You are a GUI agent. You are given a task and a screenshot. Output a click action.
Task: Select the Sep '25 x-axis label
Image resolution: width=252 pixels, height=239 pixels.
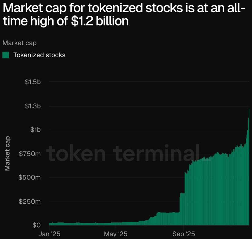[183, 234]
